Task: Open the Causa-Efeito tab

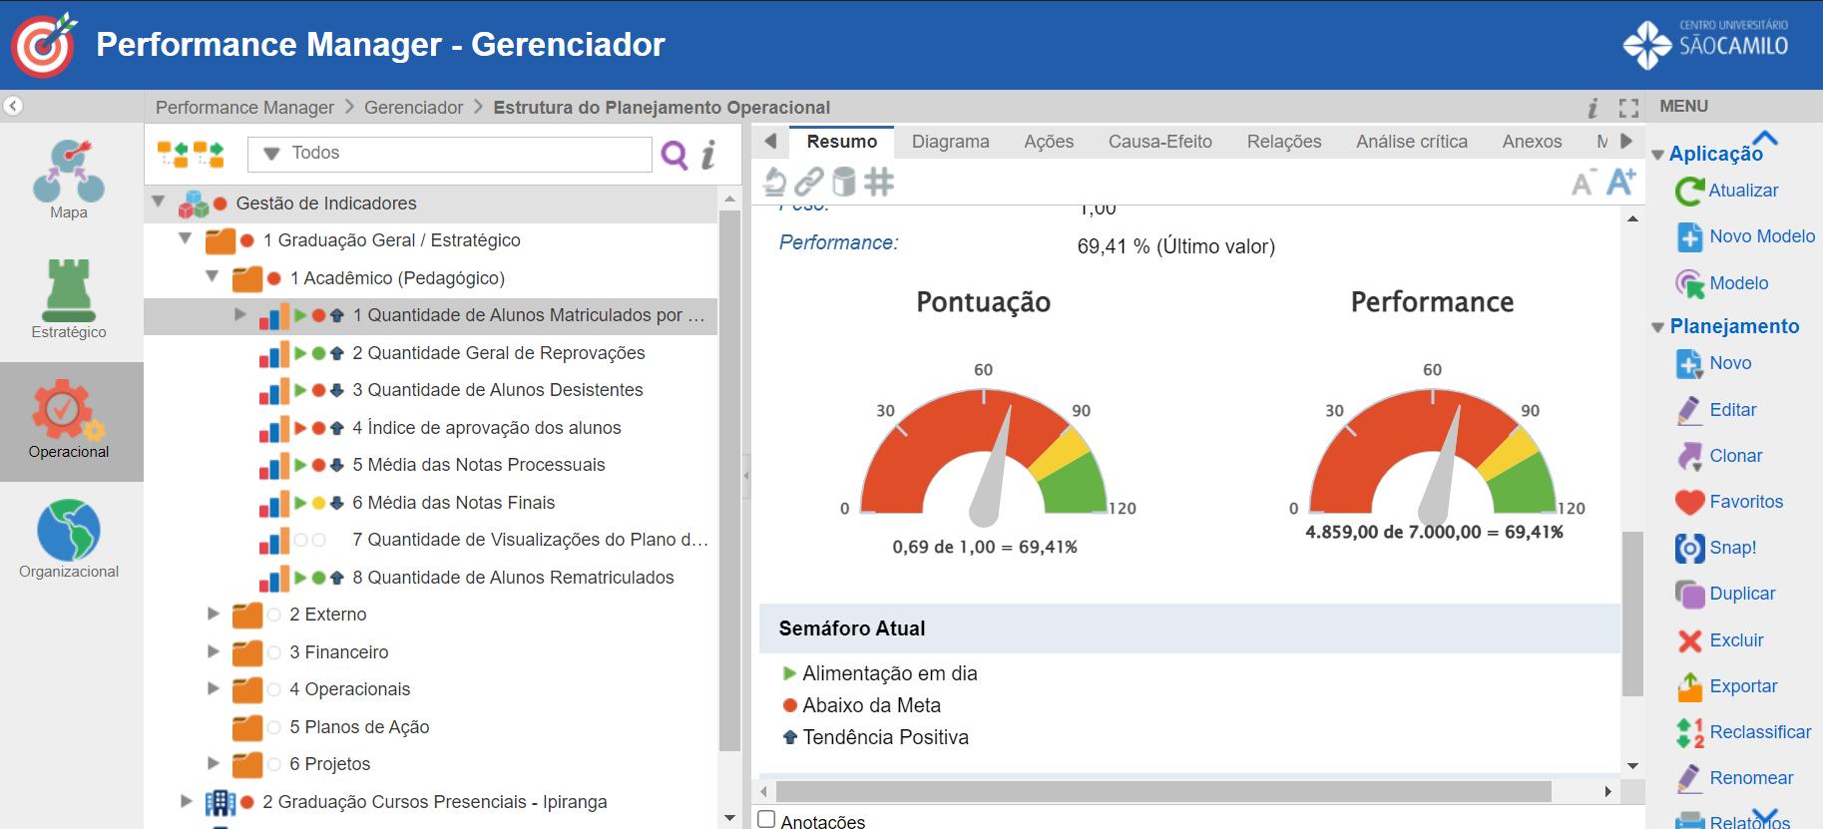Action: 1160,142
